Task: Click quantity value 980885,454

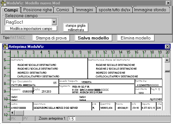Action: [106, 108]
